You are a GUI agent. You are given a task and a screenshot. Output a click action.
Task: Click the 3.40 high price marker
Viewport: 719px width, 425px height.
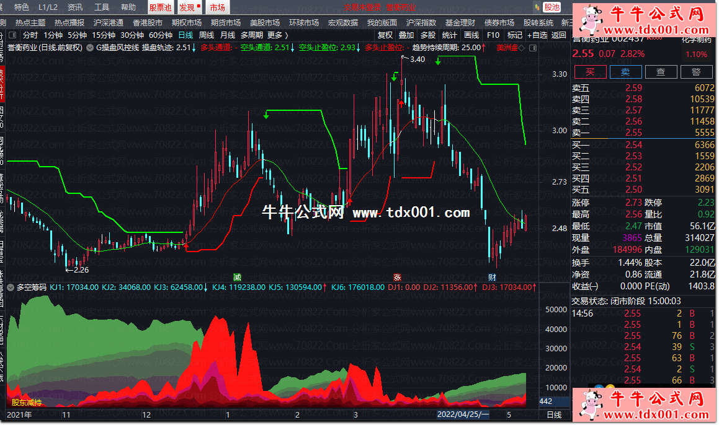417,59
